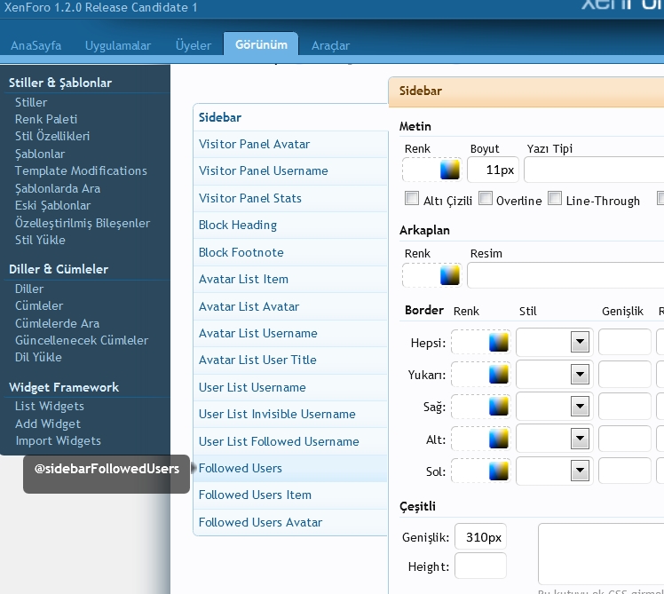
Task: Select Block Heading from the property list
Action: (238, 225)
